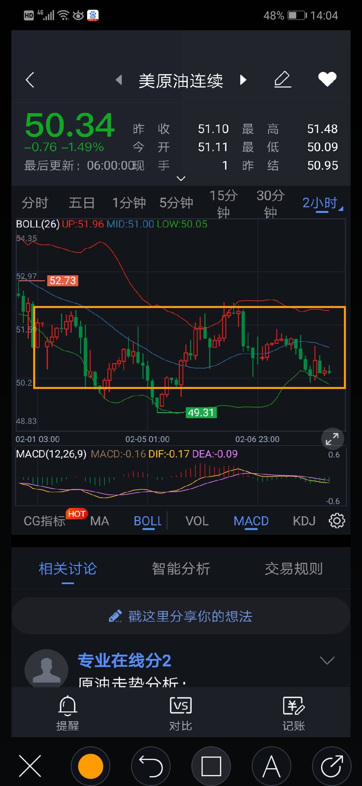
Task: Open the pencil edit/draw tool
Action: point(283,79)
